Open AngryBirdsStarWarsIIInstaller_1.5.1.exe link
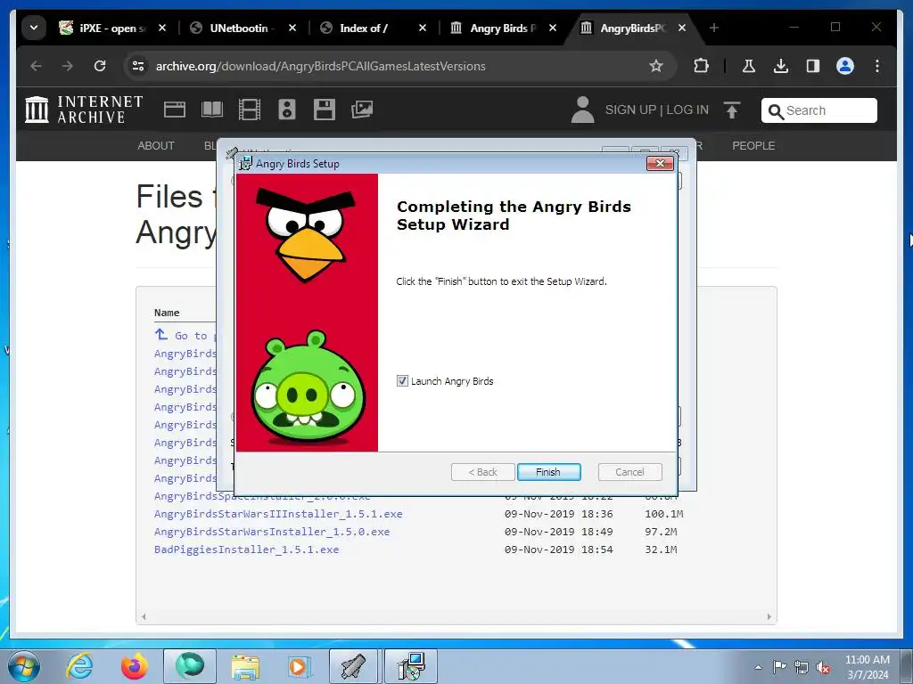Image resolution: width=913 pixels, height=684 pixels. pyautogui.click(x=278, y=514)
